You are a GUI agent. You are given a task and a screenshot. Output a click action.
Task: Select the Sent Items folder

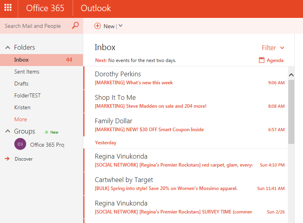tap(27, 72)
